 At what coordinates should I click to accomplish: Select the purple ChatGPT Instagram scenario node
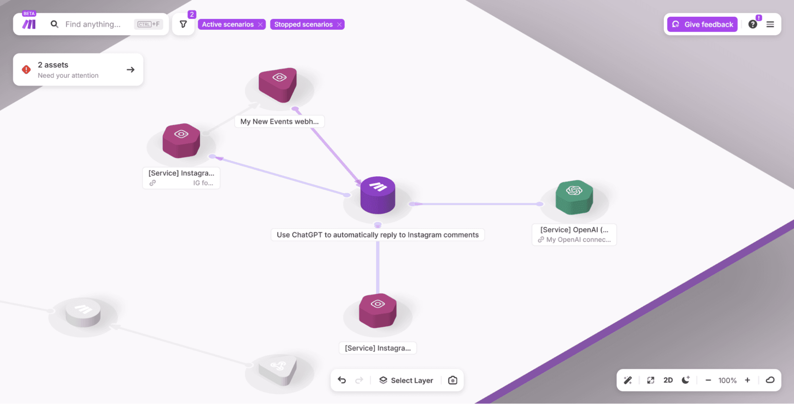tap(377, 195)
